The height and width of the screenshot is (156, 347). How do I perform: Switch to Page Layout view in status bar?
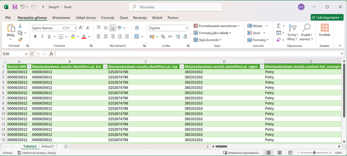pos(279,153)
